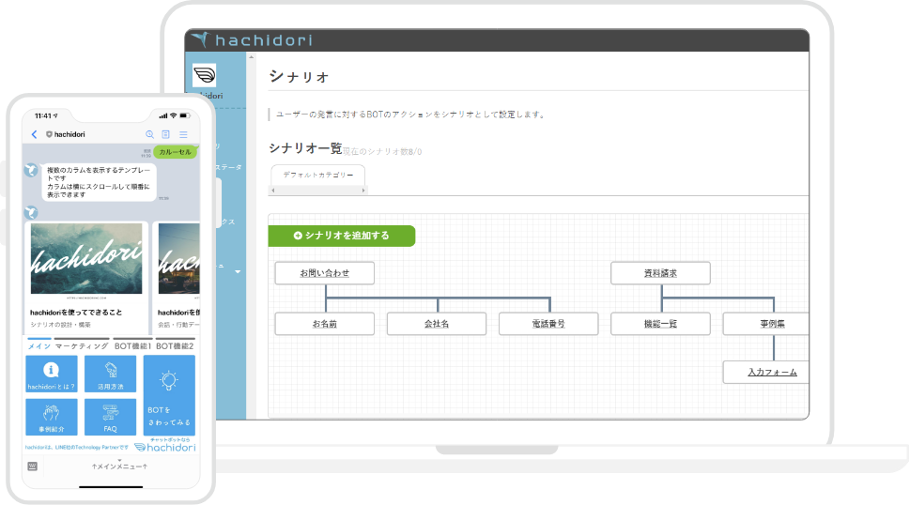Collapse the メインメニュー rich menu bar
Viewport: 910px width, 505px height.
119,466
